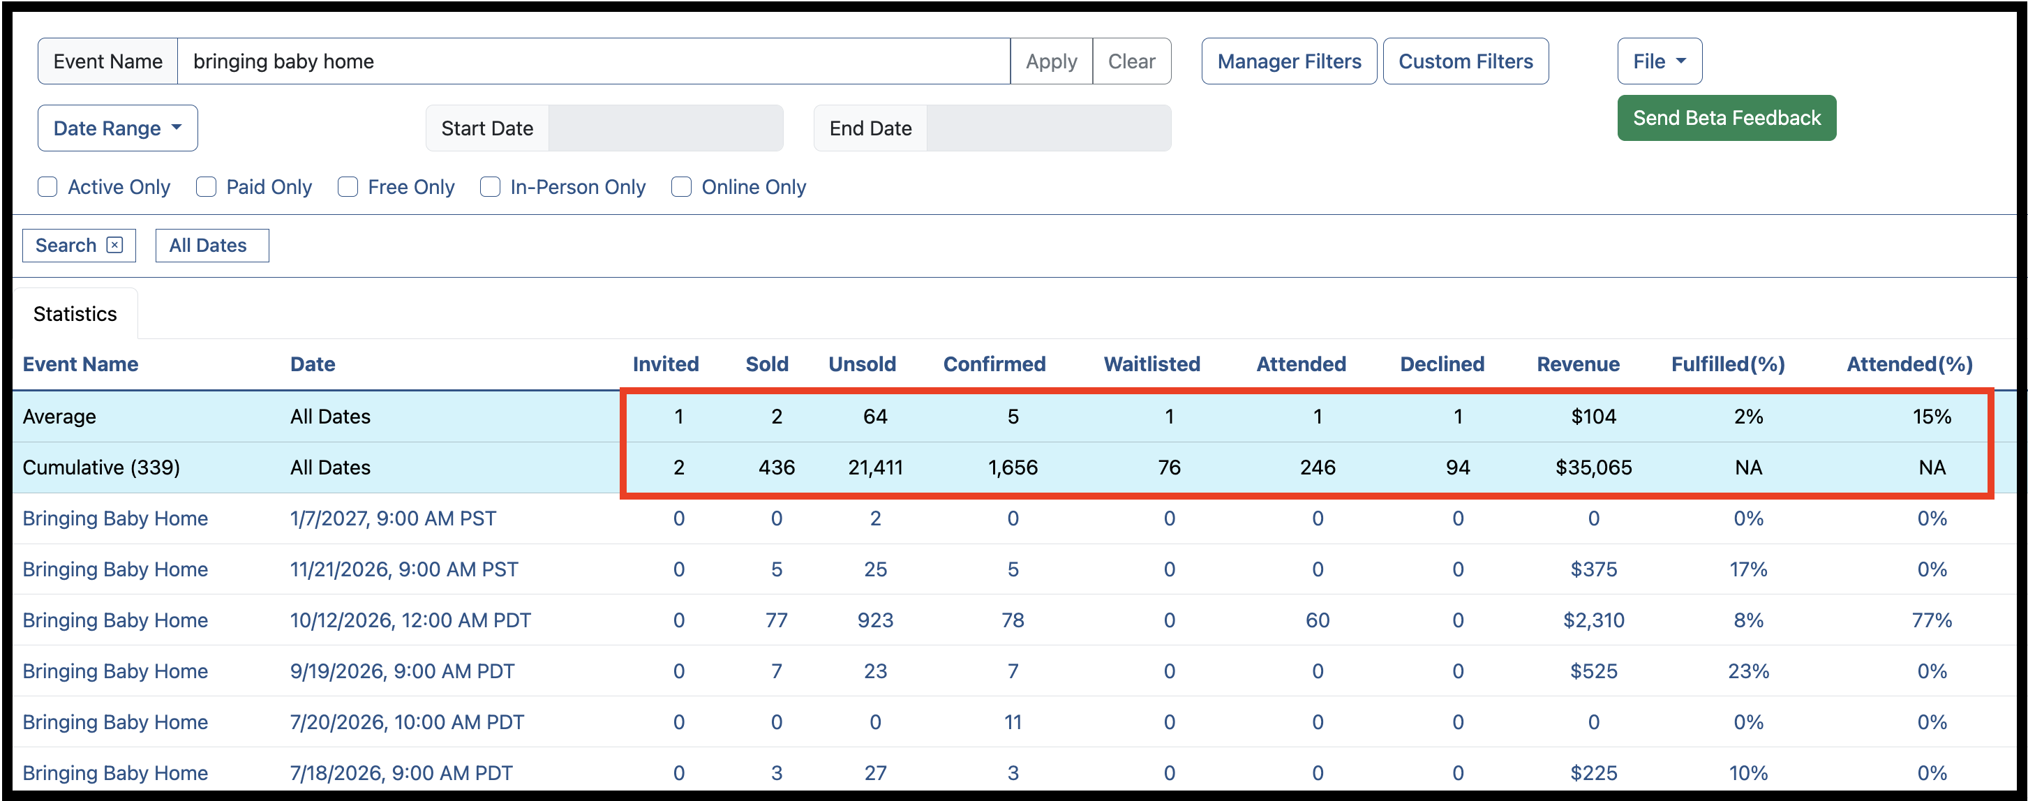Open Bringing Baby Home event dated 1/7/2027
This screenshot has height=801, width=2028.
click(x=115, y=518)
